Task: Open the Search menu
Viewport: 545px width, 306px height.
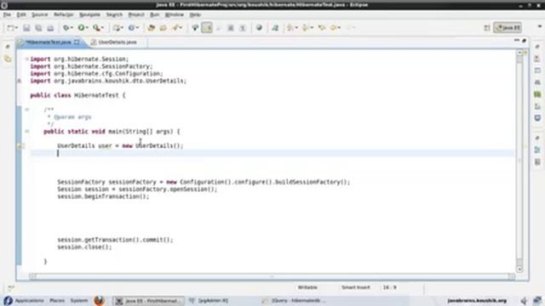Action: pos(114,14)
